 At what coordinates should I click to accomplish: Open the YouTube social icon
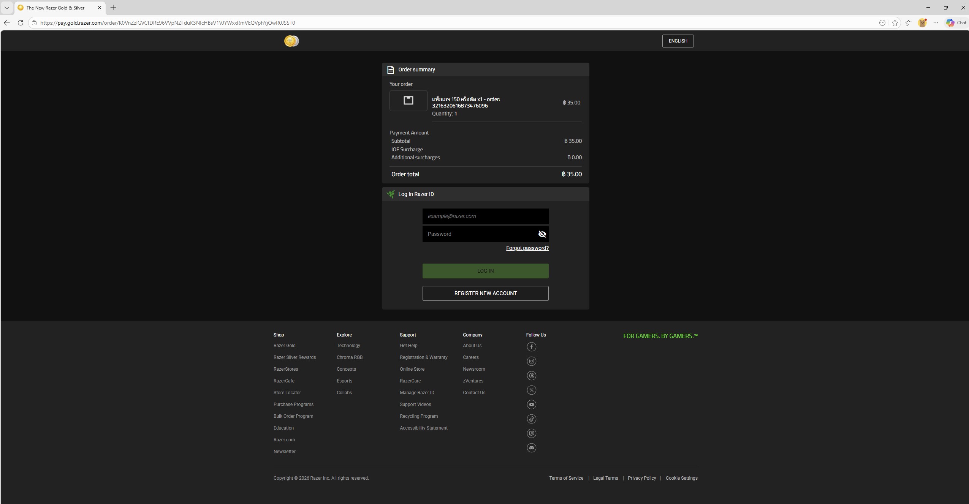531,404
